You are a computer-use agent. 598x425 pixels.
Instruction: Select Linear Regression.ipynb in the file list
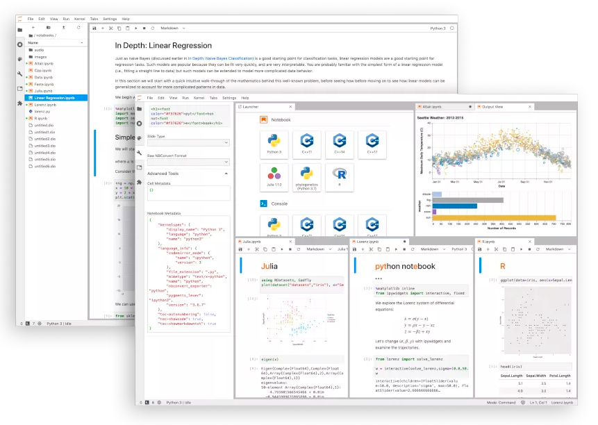pyautogui.click(x=56, y=98)
